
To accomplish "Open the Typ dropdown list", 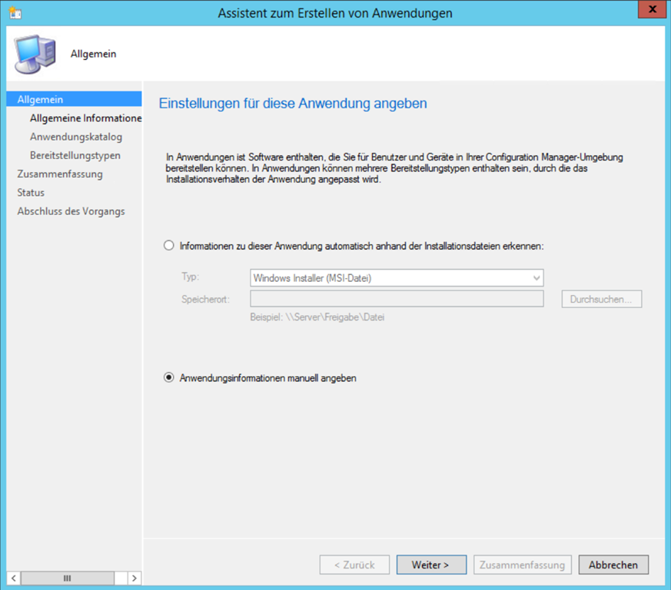I will tap(397, 278).
